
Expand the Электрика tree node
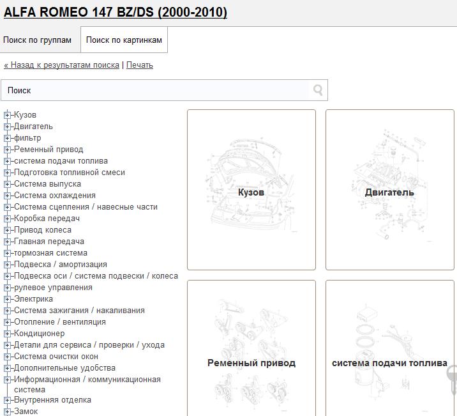8,299
